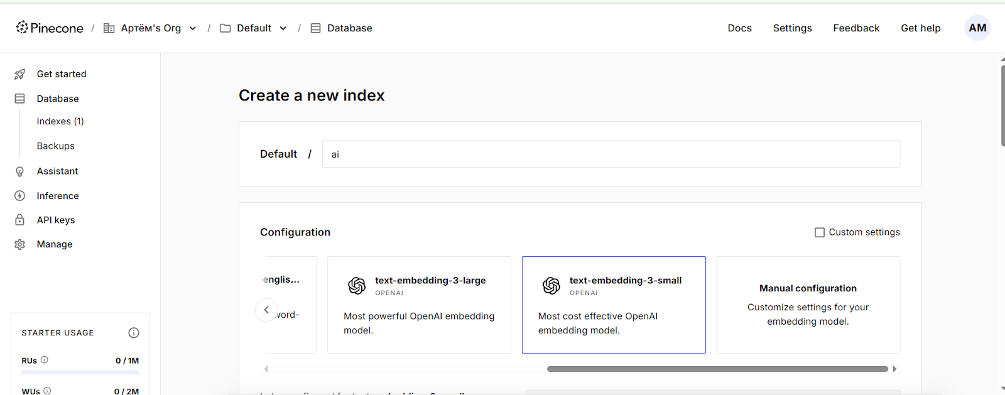Expand the Артём's Org dropdown
Screen dimensions: 1005x395
[x=192, y=28]
